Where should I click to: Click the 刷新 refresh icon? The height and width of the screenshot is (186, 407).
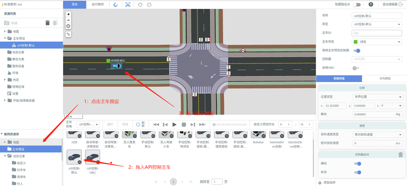(x=138, y=124)
